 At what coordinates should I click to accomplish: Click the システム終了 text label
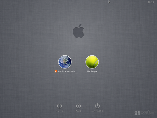[97, 111]
